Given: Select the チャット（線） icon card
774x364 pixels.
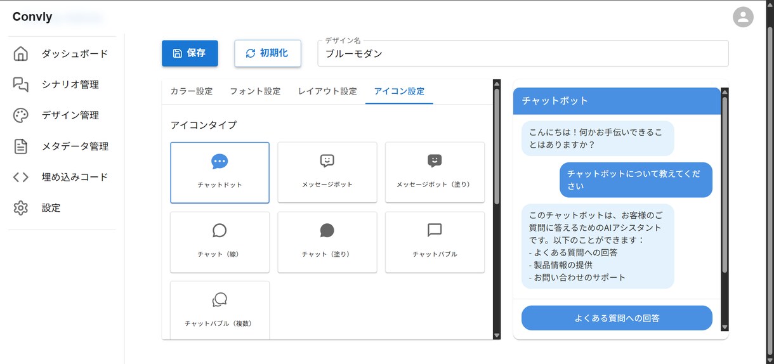Looking at the screenshot, I should click(x=220, y=242).
